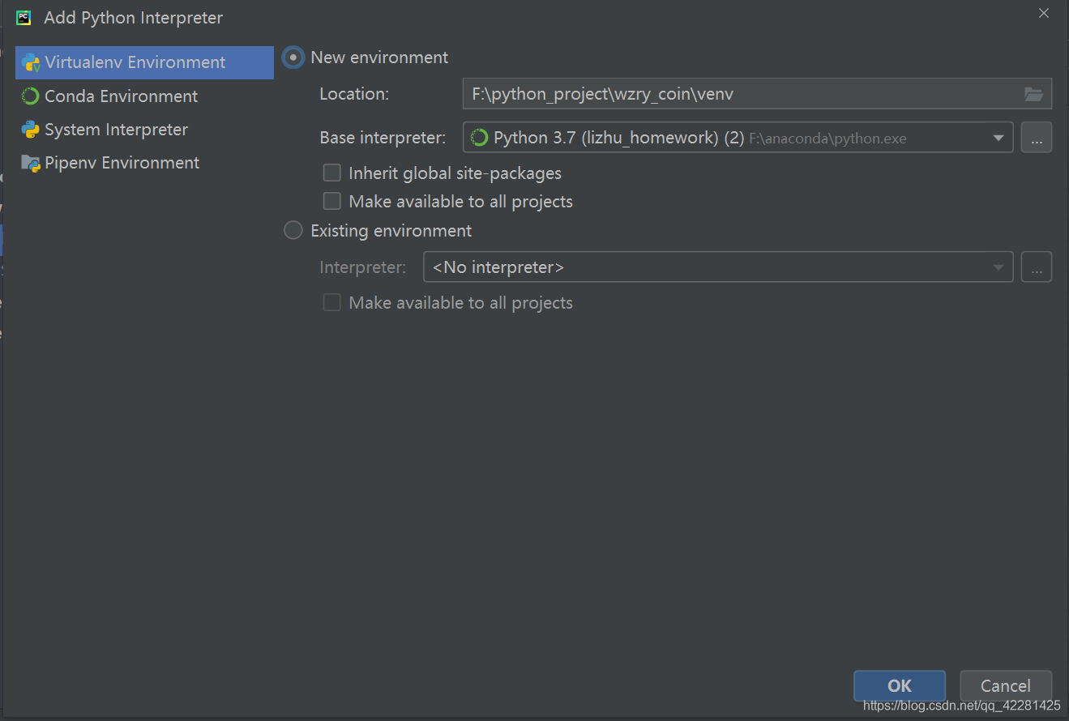This screenshot has width=1069, height=721.
Task: Click ellipsis button next to Interpreter field
Action: [x=1037, y=267]
